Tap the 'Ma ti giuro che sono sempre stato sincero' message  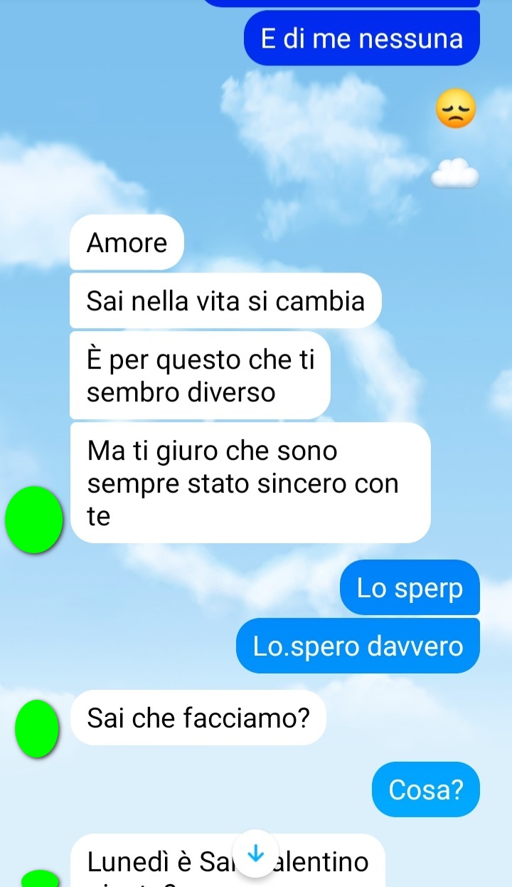tap(250, 483)
